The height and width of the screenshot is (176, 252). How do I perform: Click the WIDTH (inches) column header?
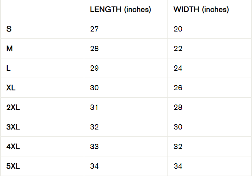pyautogui.click(x=201, y=10)
